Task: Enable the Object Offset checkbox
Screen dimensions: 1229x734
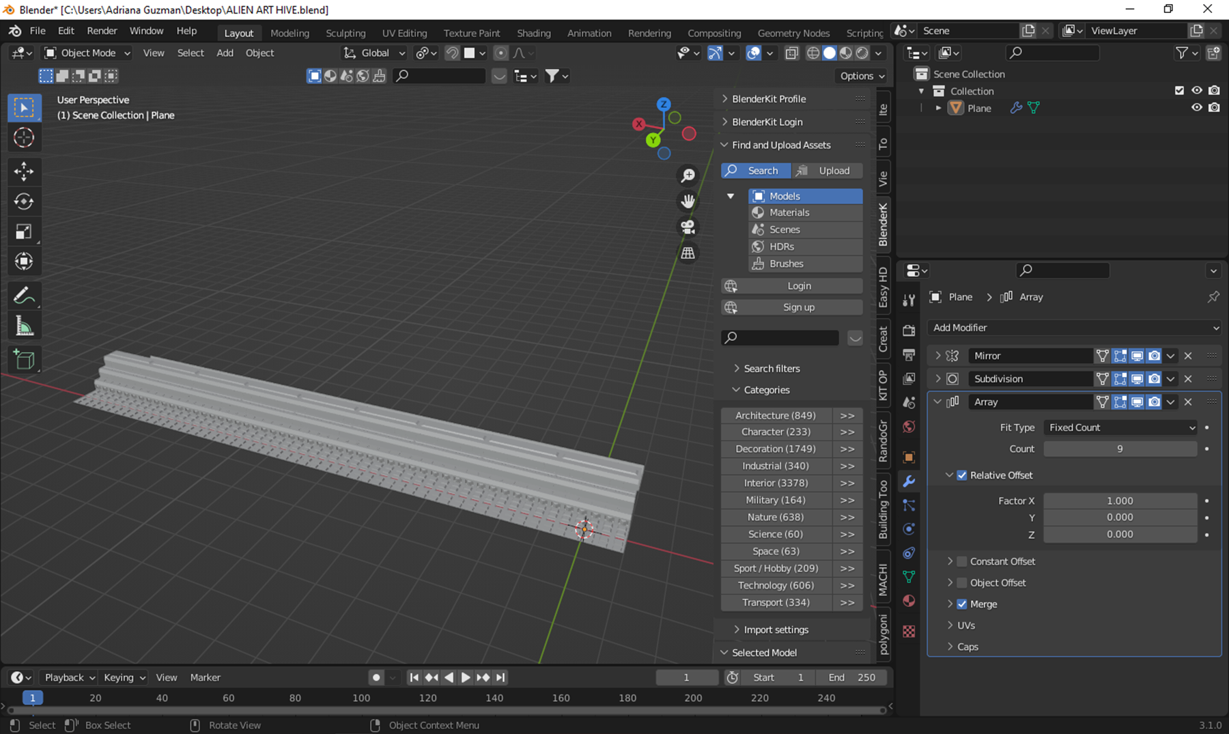Action: [962, 582]
